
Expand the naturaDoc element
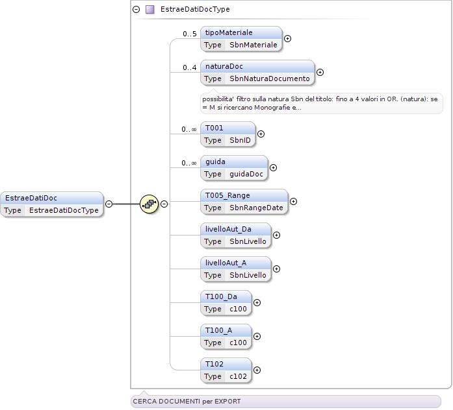point(320,73)
